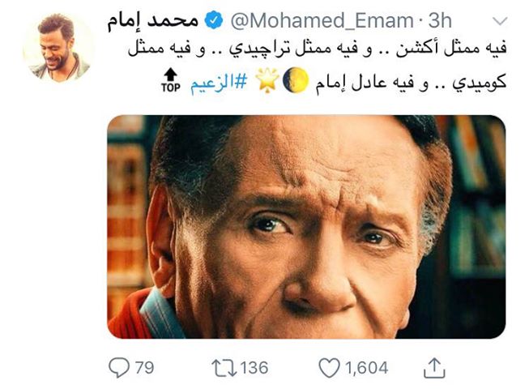Open Mohamed Emam's profile avatar

point(58,48)
